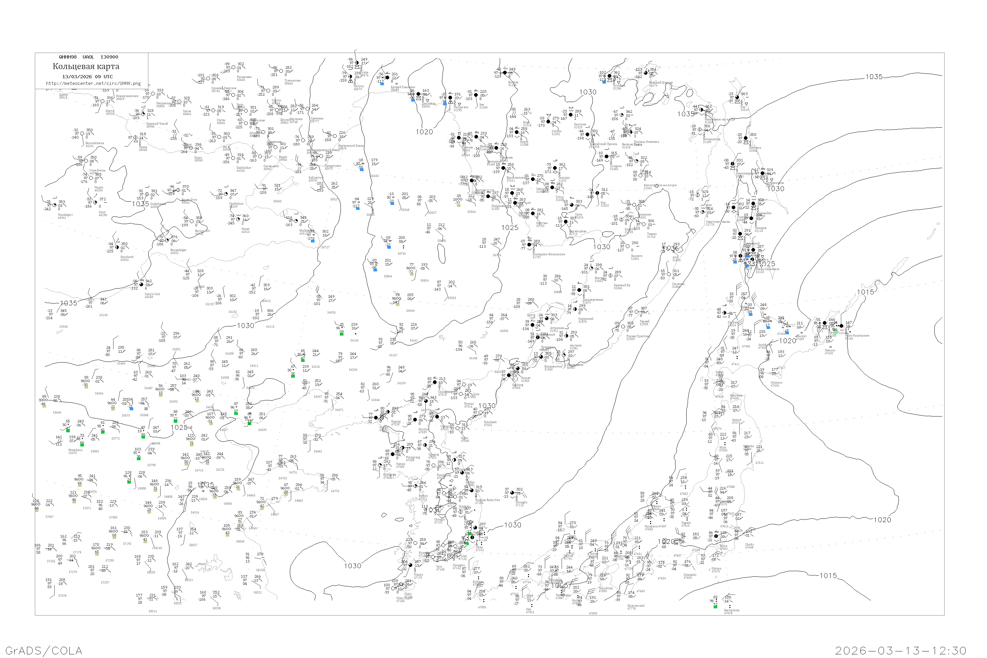This screenshot has height=658, width=987.
Task: Click the Кольцевая карта title
Action: (86, 66)
